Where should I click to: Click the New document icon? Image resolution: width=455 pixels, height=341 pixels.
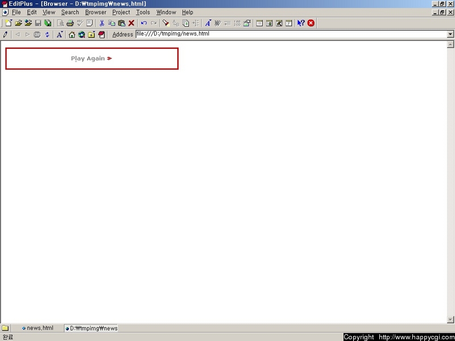tap(9, 23)
